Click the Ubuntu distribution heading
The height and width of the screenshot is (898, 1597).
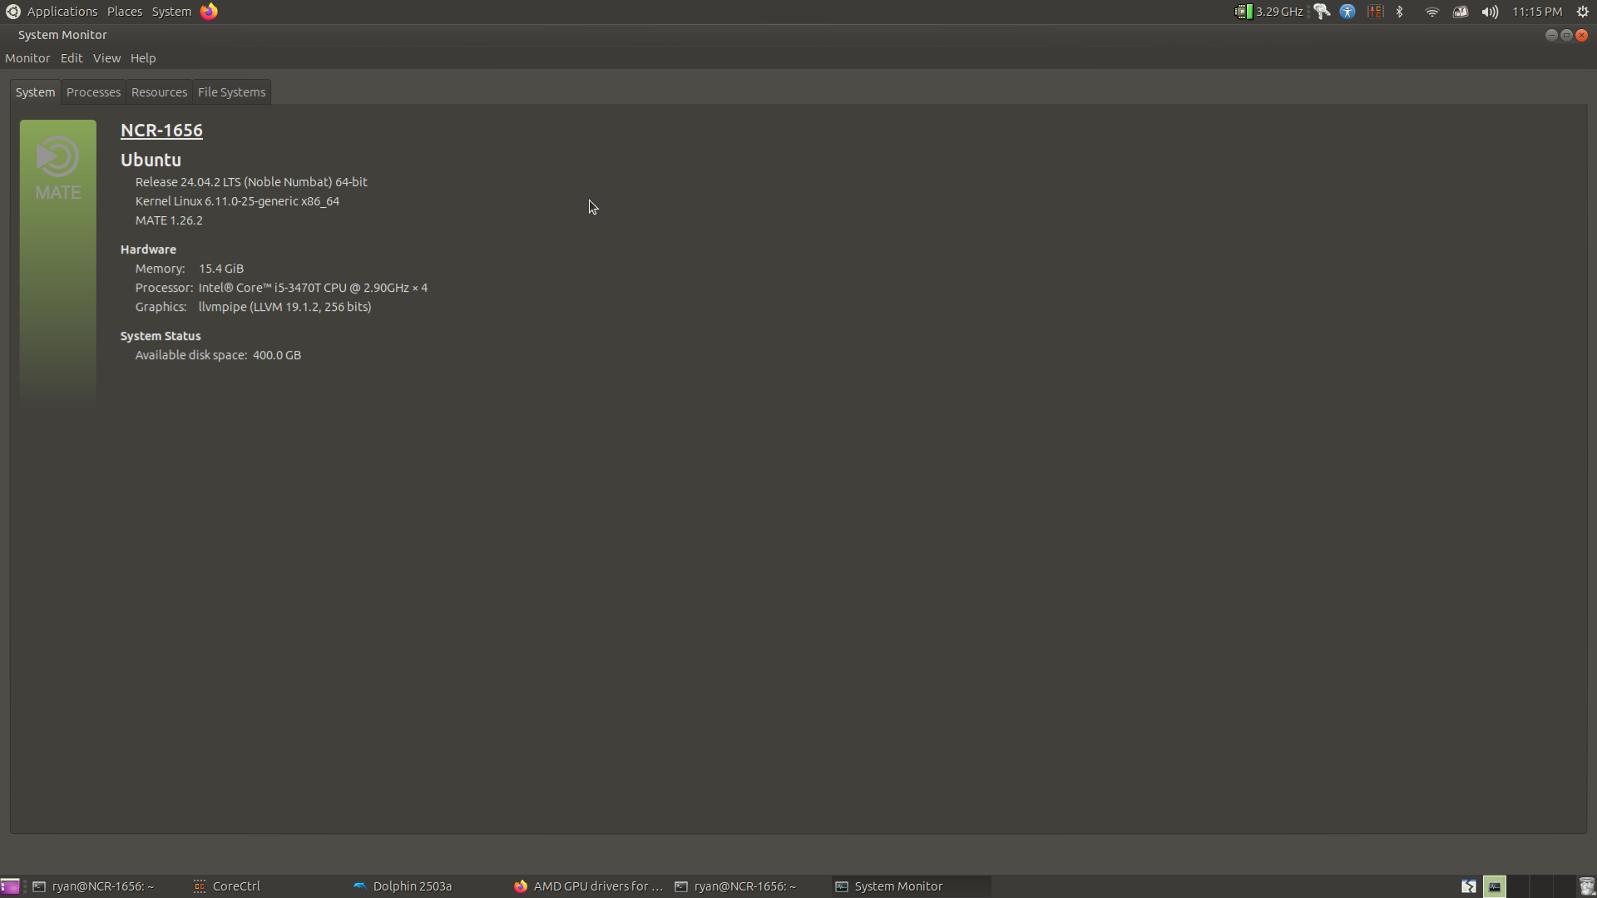[151, 160]
